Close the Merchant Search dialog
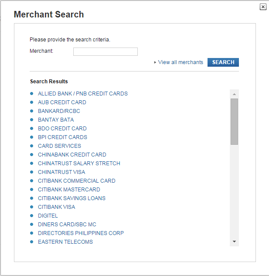The width and height of the screenshot is (269, 276). tap(263, 7)
